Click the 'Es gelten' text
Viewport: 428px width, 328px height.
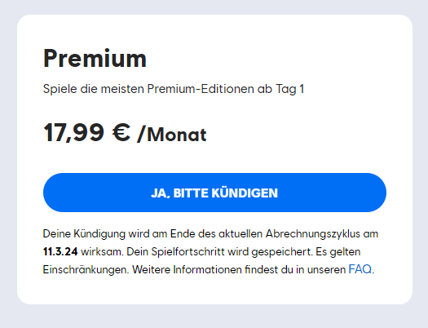[338, 252]
